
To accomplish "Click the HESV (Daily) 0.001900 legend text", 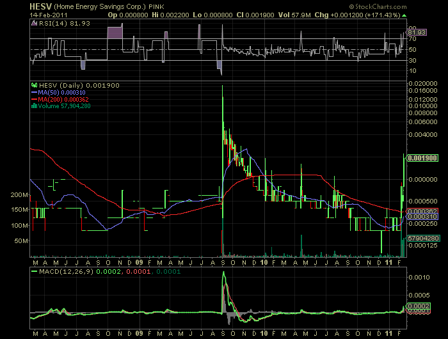I will pyautogui.click(x=79, y=85).
